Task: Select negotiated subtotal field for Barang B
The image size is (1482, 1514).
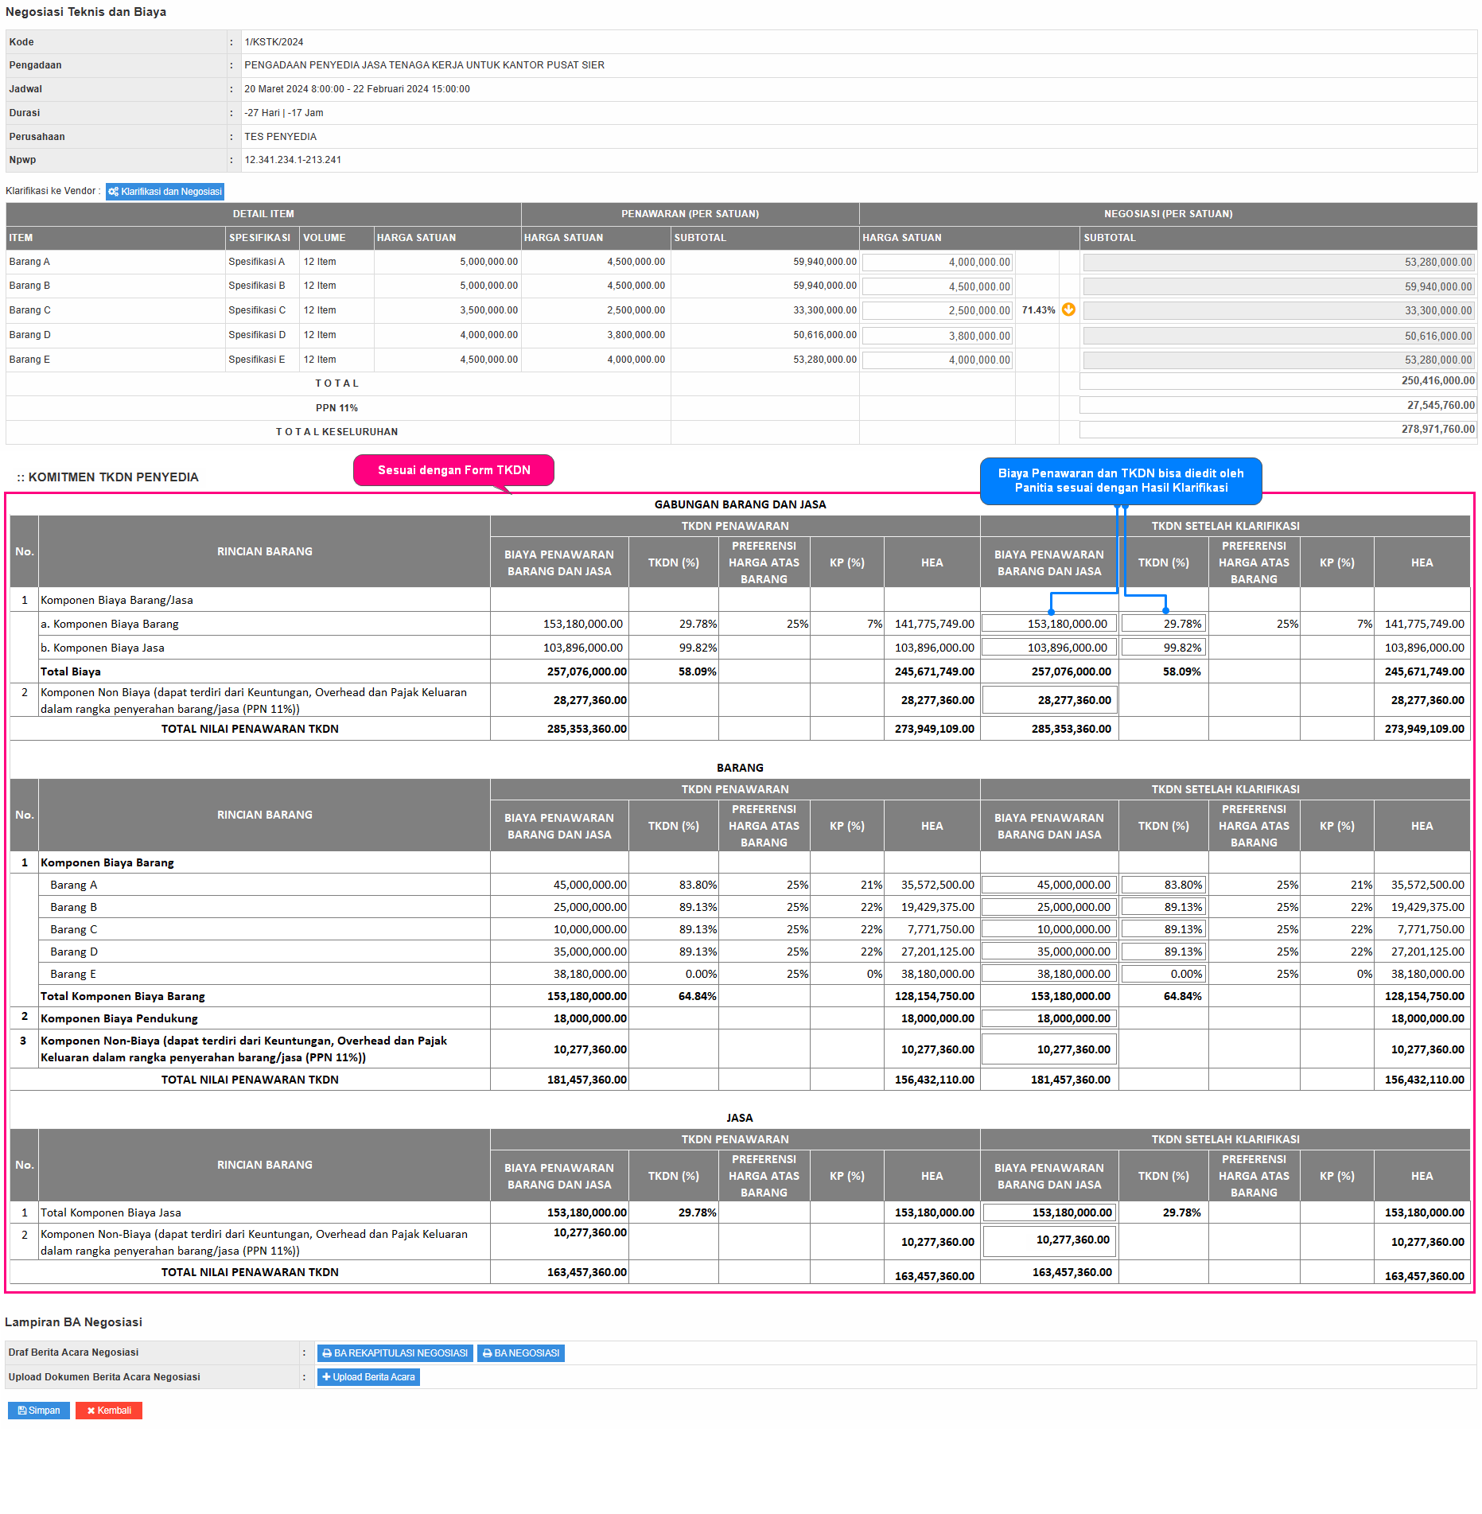Action: click(x=1279, y=286)
